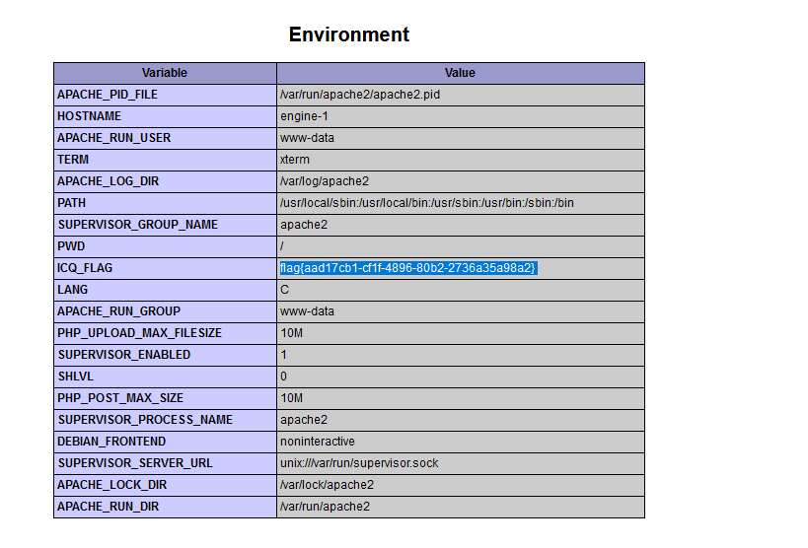The height and width of the screenshot is (548, 808).
Task: Click the xterm value for TERM
Action: 295,160
